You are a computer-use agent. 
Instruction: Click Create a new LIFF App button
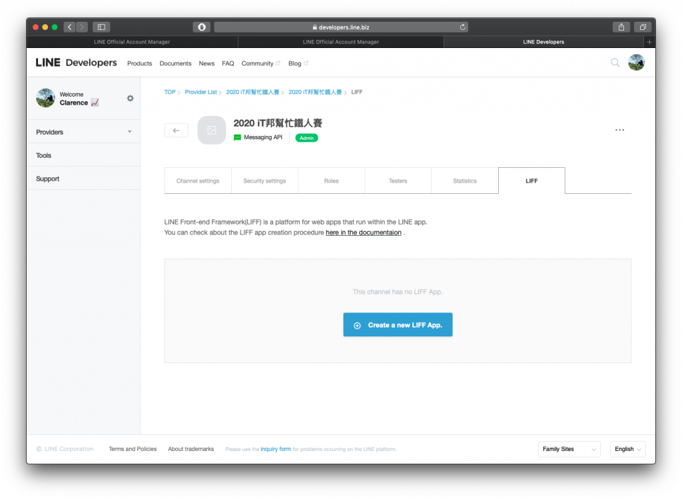pyautogui.click(x=398, y=324)
